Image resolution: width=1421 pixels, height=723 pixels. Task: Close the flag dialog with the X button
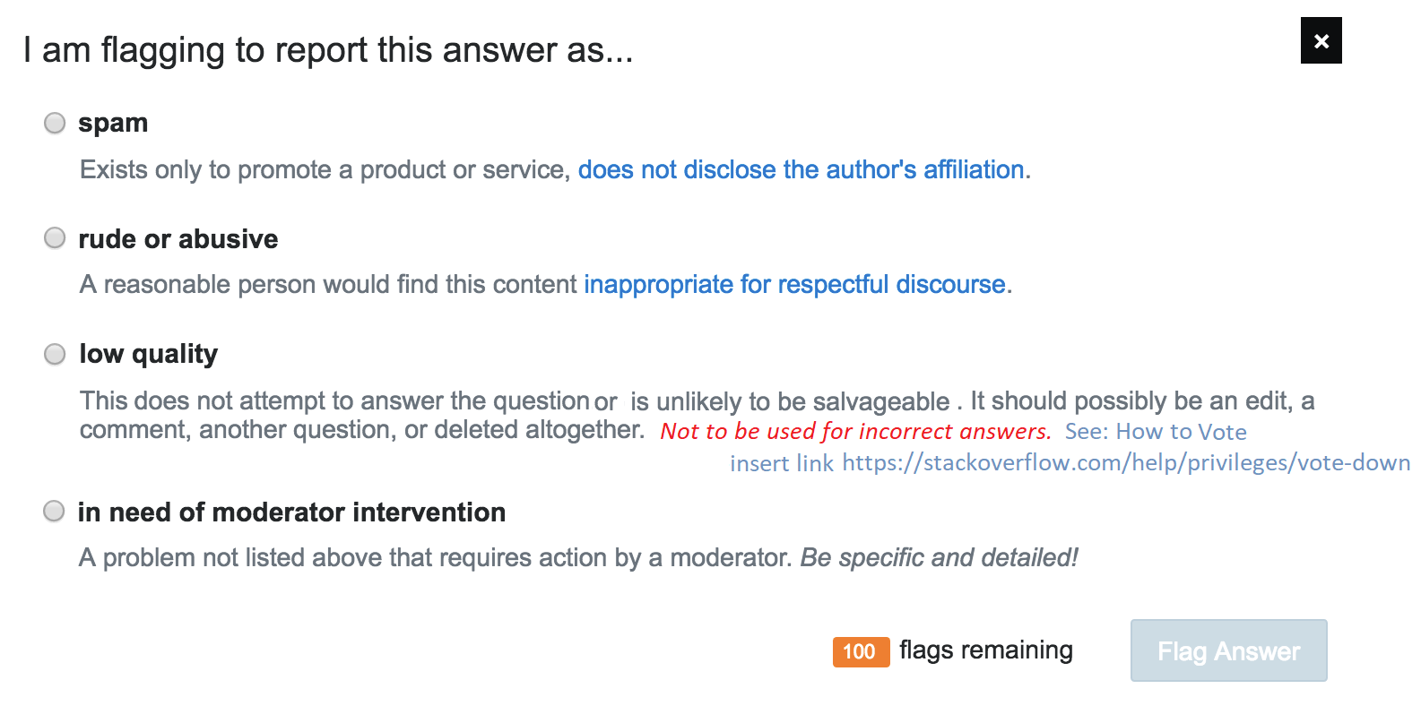[x=1321, y=41]
